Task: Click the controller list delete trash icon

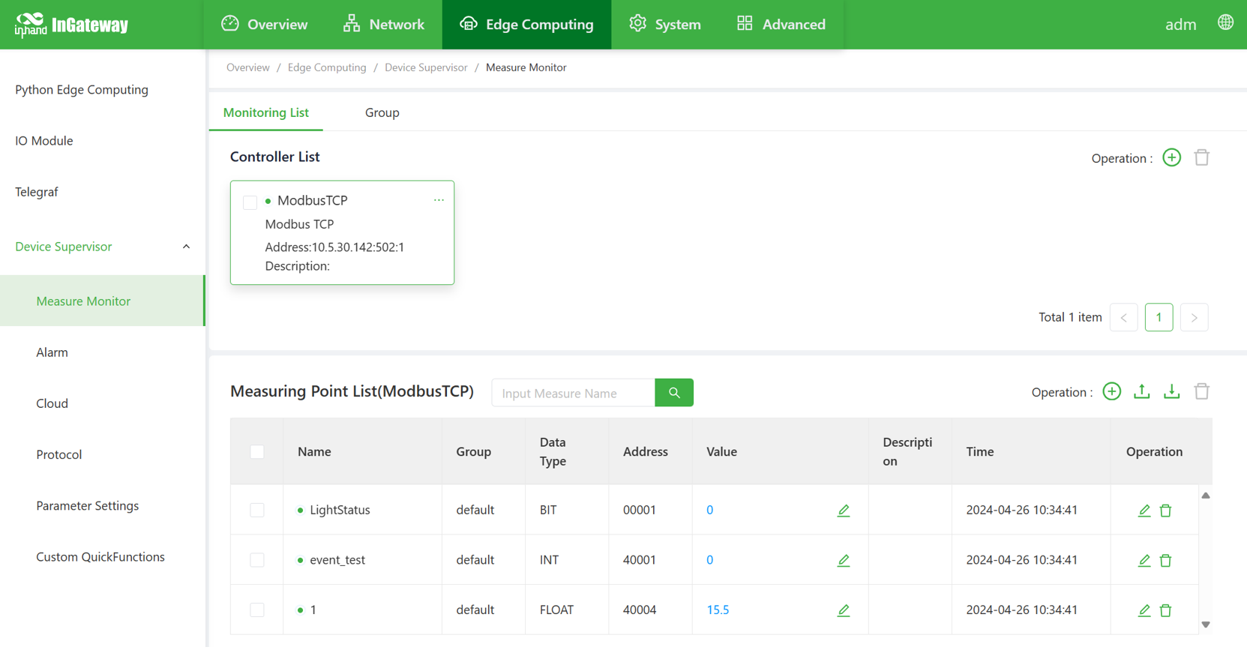Action: (x=1201, y=157)
